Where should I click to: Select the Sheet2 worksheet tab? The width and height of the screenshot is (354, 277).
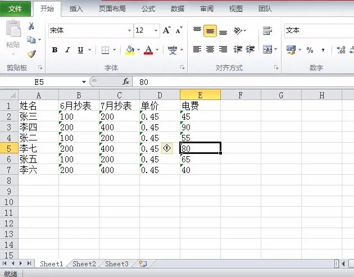[84, 264]
